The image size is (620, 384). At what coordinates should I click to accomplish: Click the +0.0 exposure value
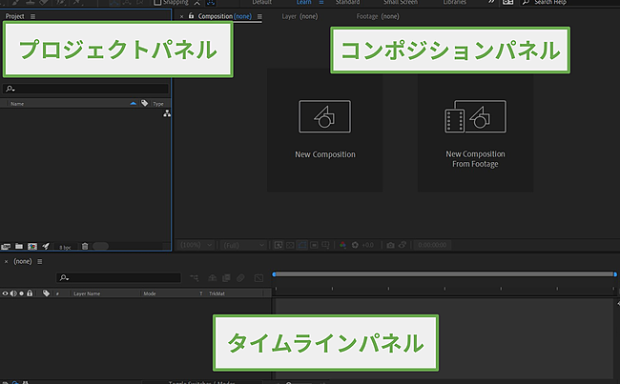pos(368,245)
